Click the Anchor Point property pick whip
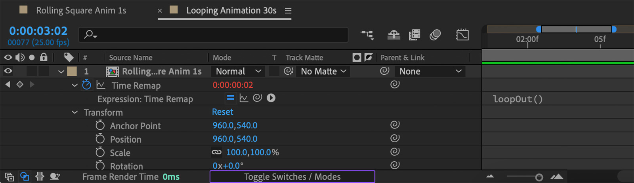 [x=395, y=125]
